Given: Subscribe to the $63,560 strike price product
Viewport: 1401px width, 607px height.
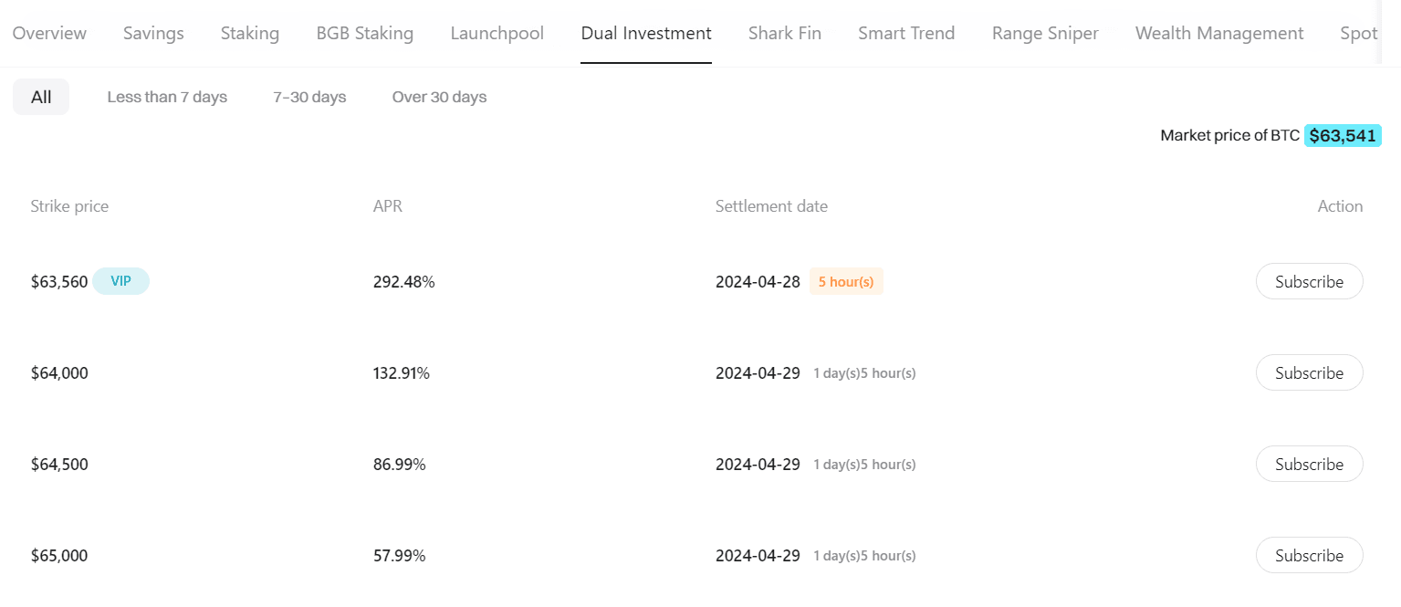Looking at the screenshot, I should pyautogui.click(x=1309, y=282).
